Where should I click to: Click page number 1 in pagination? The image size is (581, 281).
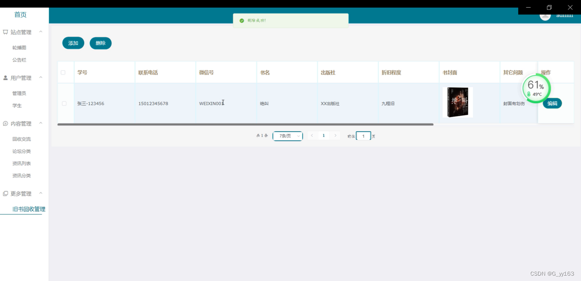pos(324,135)
